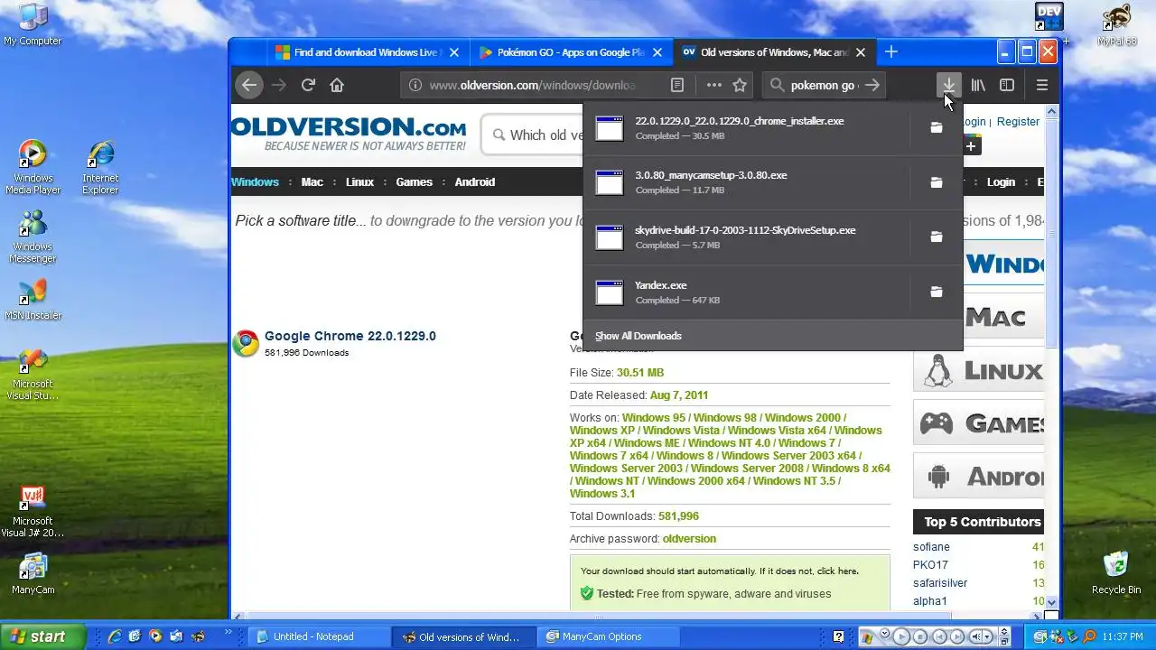Reload the page with the refresh icon
The image size is (1156, 650).
308,85
